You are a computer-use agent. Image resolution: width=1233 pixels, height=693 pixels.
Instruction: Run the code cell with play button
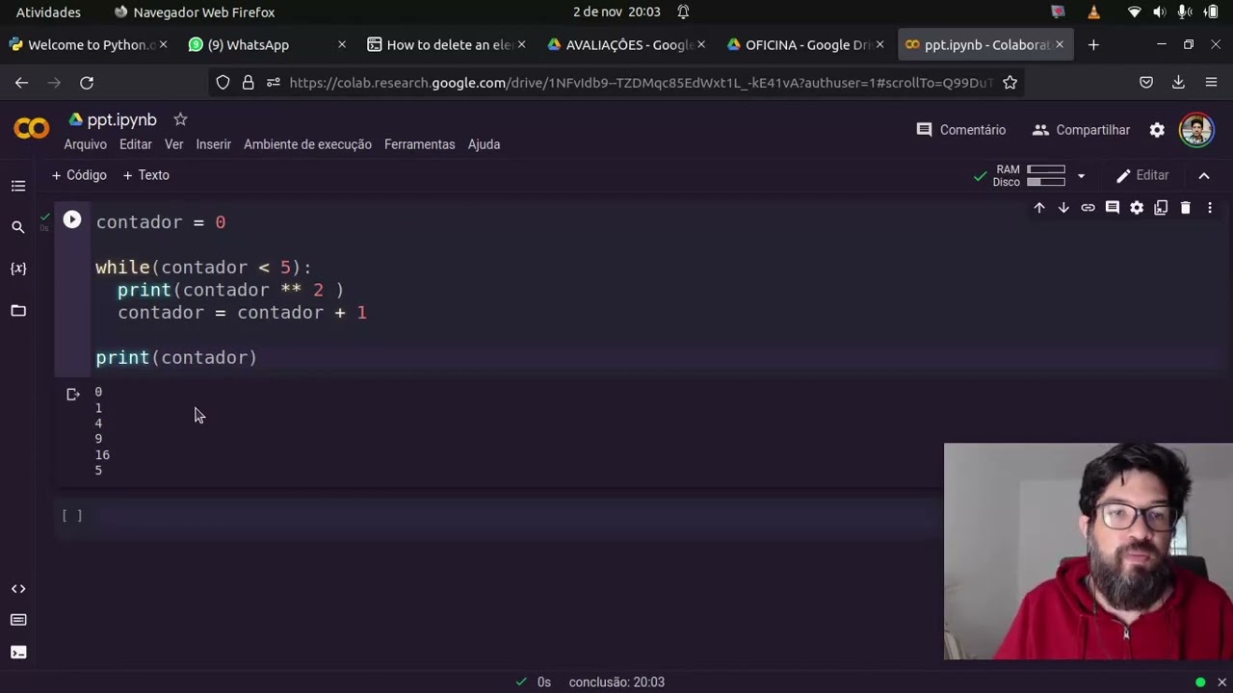tap(72, 220)
